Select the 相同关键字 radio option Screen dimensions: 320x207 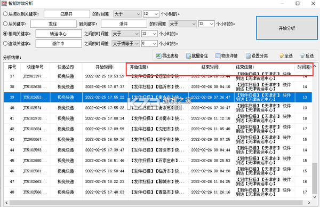[5, 34]
